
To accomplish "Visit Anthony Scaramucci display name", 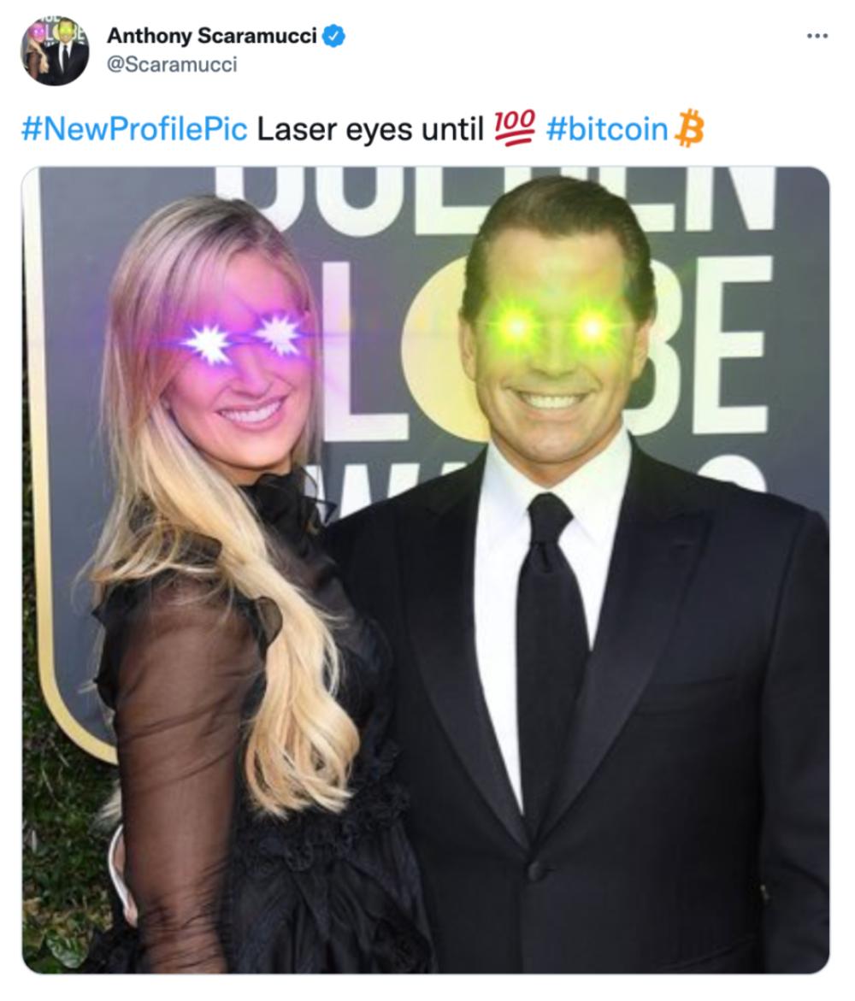I will (211, 36).
